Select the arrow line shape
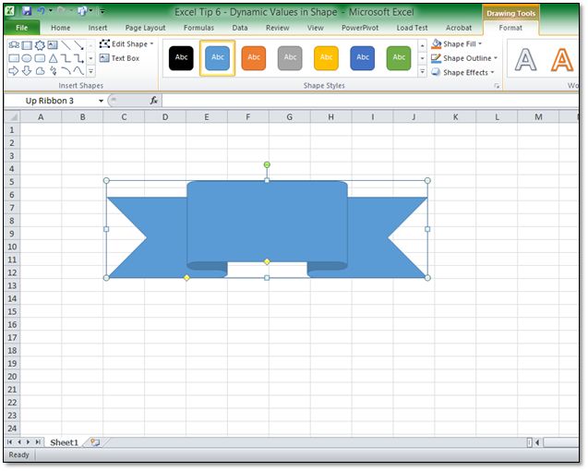Viewport: 588px width, 471px height. click(78, 45)
